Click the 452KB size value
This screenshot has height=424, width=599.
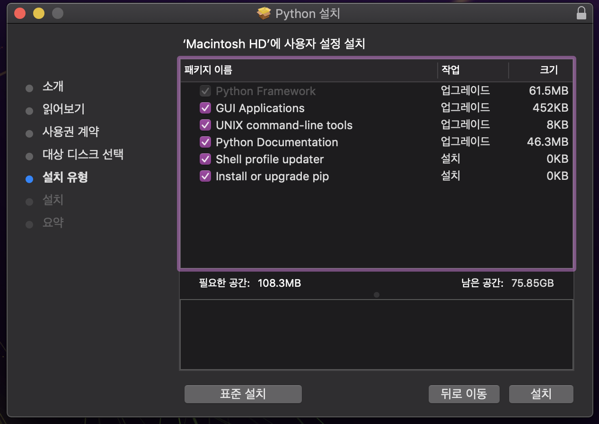[550, 108]
